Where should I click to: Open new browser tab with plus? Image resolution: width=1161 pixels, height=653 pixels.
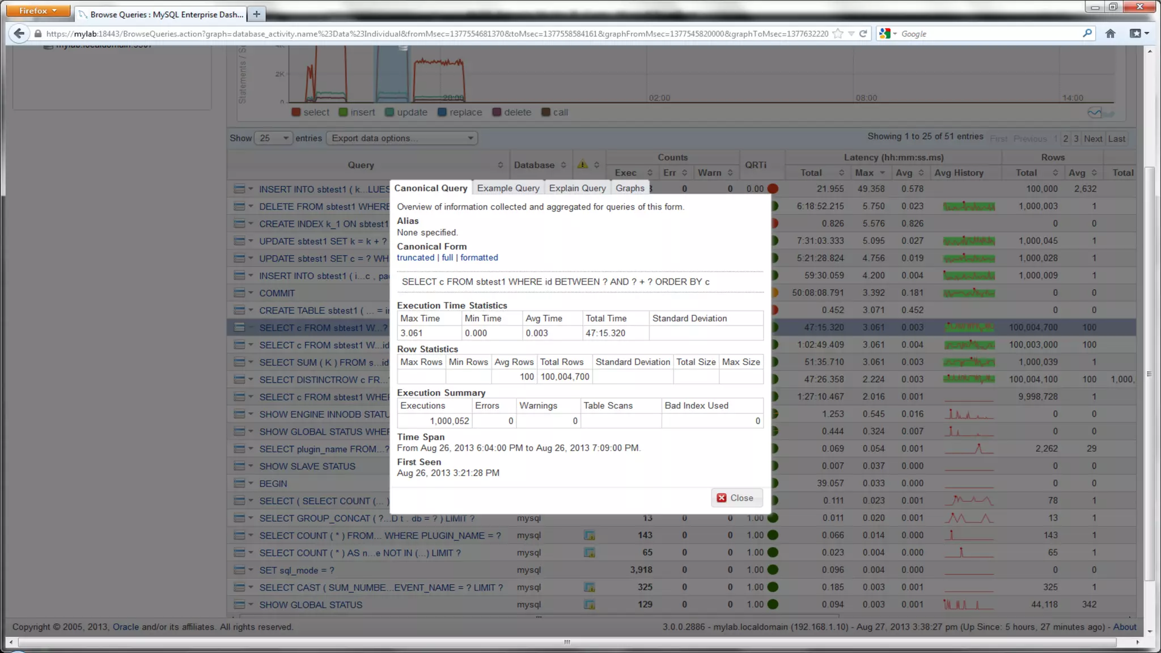256,14
